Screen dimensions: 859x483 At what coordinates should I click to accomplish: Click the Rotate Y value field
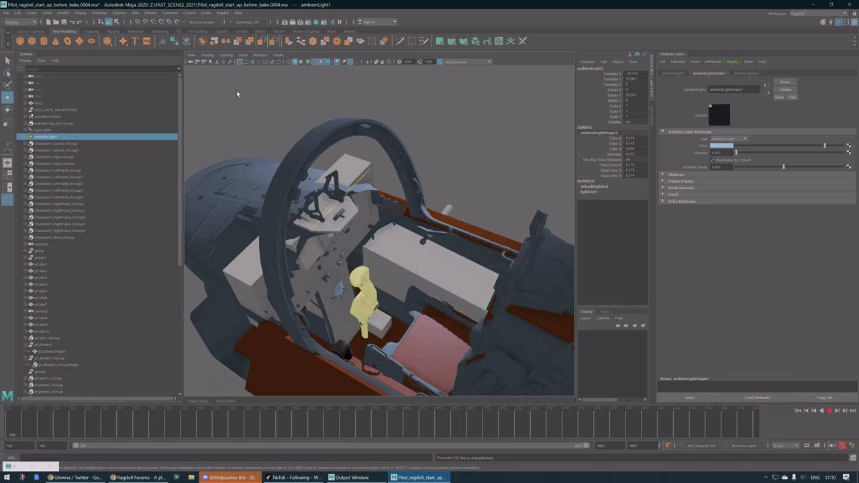tap(634, 95)
